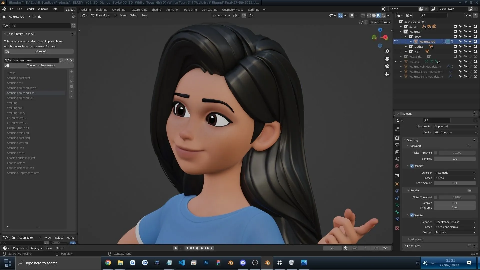Expand the clothes collection in the outliner
The height and width of the screenshot is (270, 480).
click(406, 47)
